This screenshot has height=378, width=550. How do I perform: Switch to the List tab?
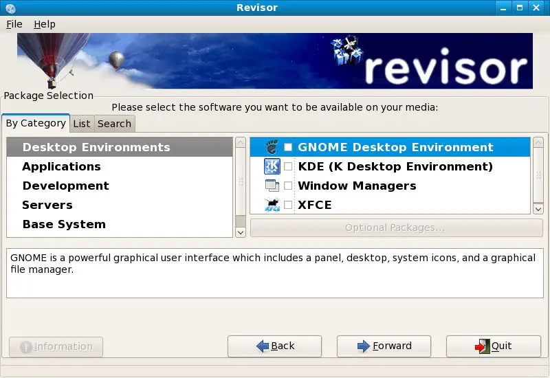[x=82, y=124]
